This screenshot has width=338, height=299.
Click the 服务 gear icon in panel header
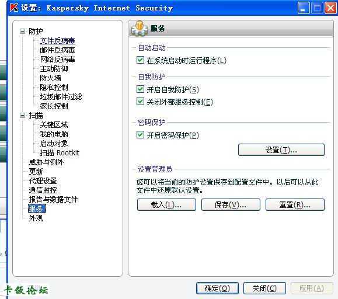(140, 29)
